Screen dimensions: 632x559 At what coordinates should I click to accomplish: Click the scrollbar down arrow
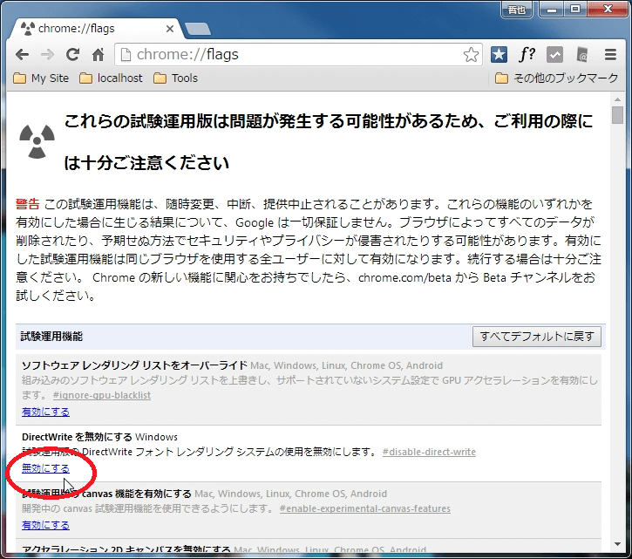617,544
